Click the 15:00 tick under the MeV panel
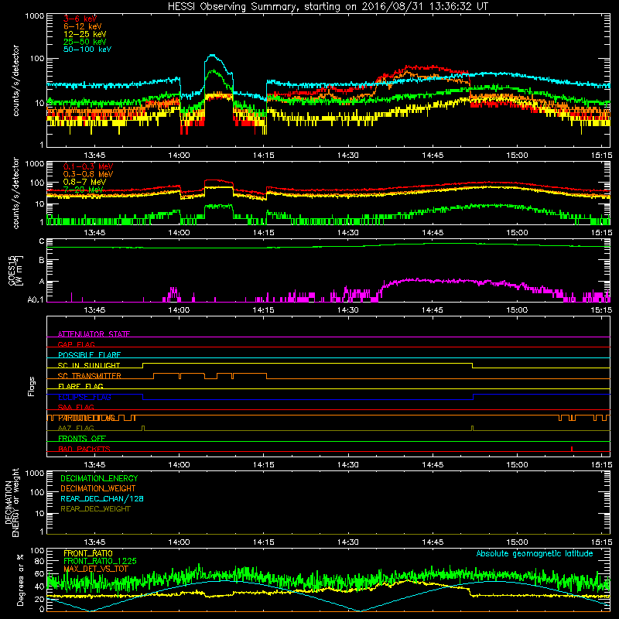The image size is (619, 619). coord(517,233)
